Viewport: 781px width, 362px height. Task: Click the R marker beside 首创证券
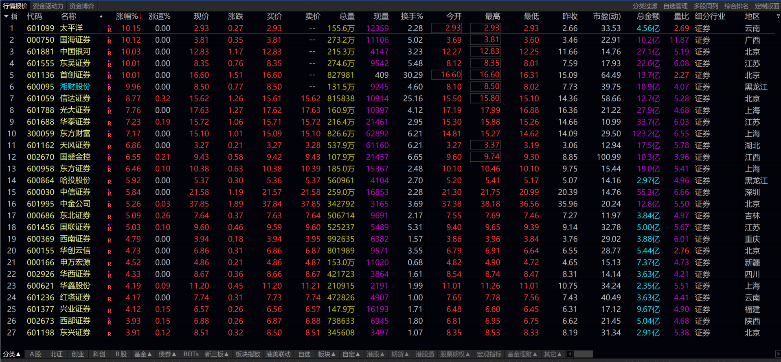click(x=109, y=76)
